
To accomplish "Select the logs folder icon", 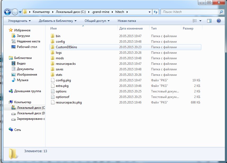I will 53,53.
